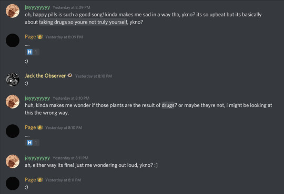Open Jack the Observer's swirl avatar
The height and width of the screenshot is (194, 284).
13,80
